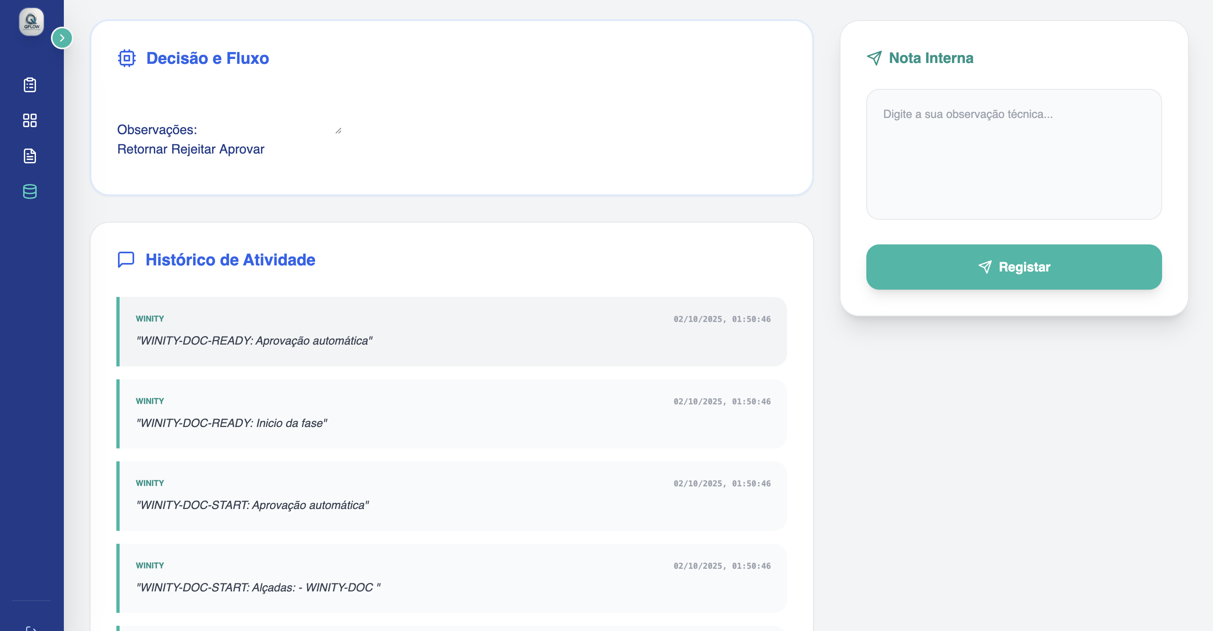Click the paper plane icon beside Nota Interna

point(874,58)
